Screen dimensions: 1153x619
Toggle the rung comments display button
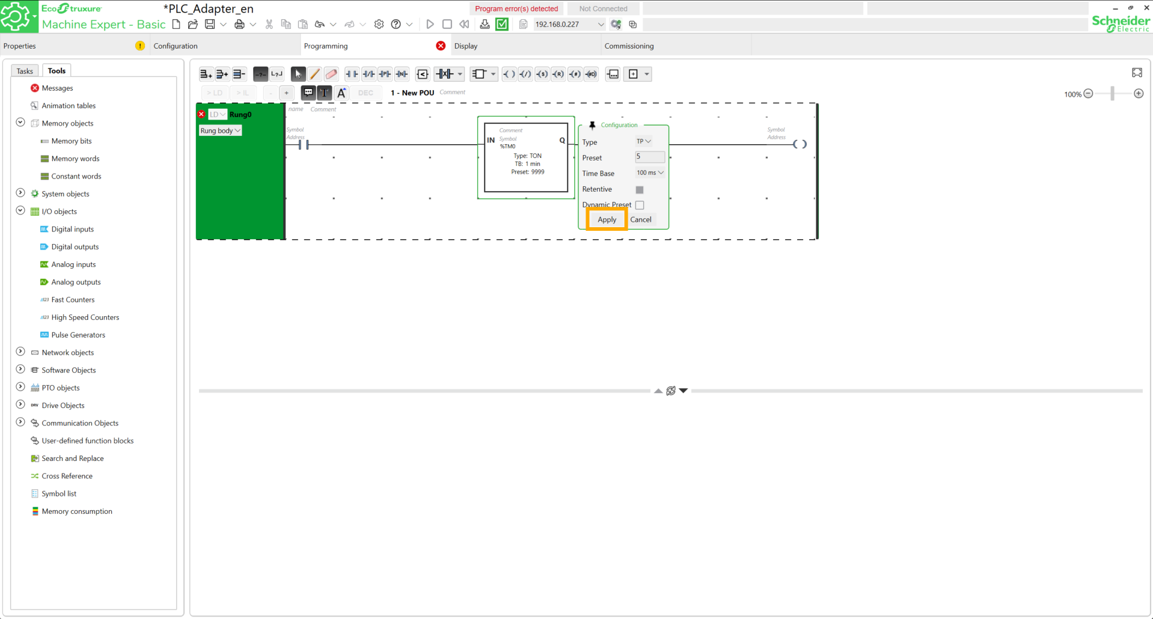click(x=308, y=93)
